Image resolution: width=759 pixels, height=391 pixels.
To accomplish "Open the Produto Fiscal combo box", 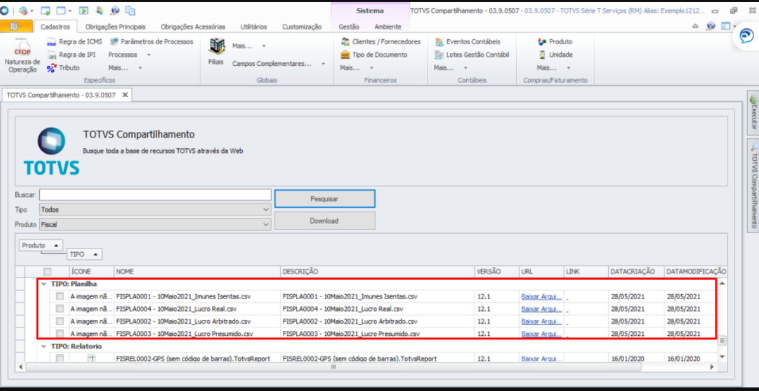I will tap(155, 224).
